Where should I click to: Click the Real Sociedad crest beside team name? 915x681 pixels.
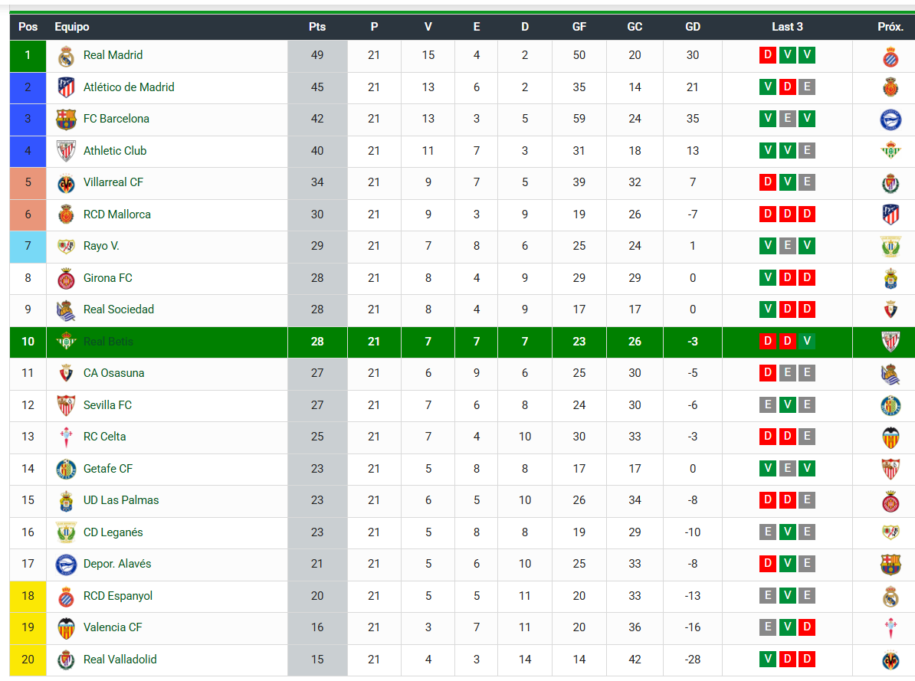click(66, 310)
